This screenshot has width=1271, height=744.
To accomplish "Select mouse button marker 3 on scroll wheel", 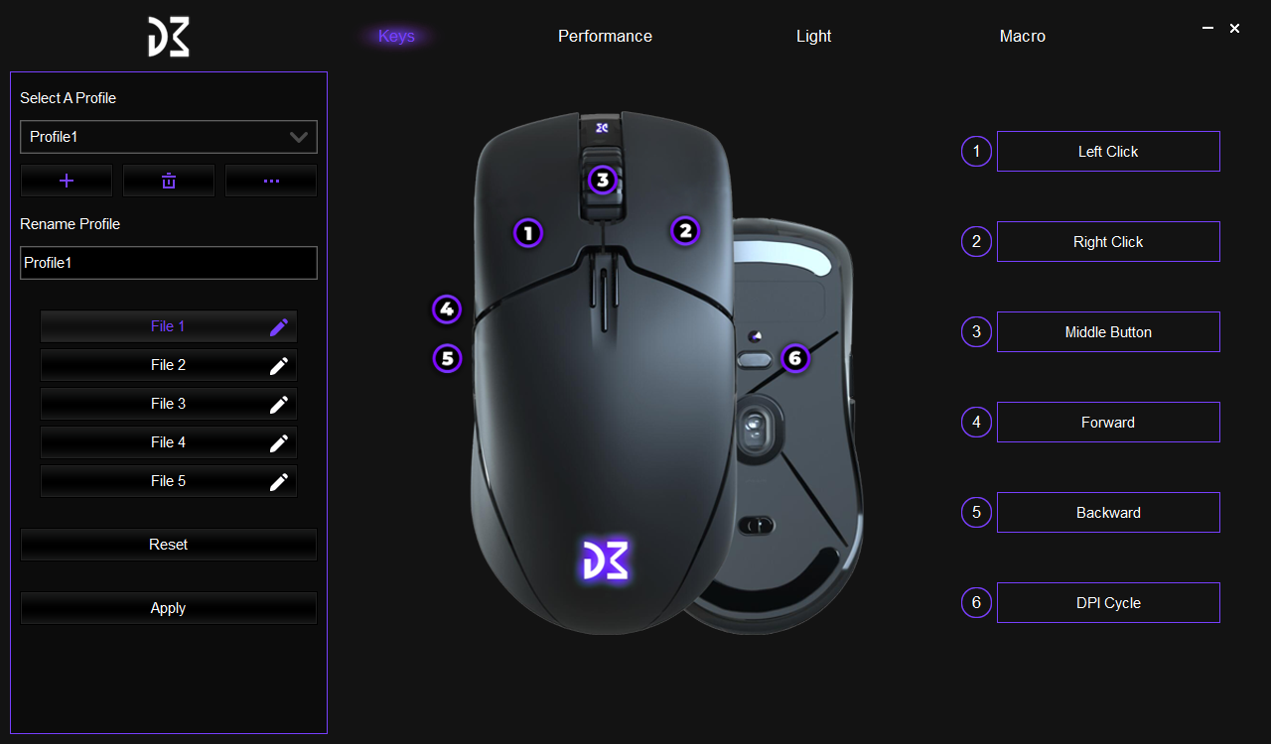I will (x=602, y=181).
